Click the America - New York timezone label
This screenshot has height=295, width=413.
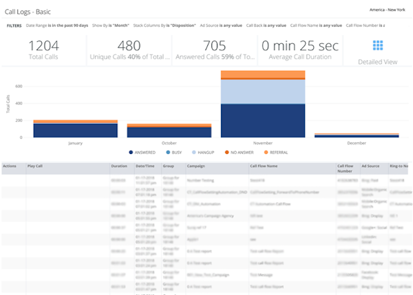(x=384, y=12)
